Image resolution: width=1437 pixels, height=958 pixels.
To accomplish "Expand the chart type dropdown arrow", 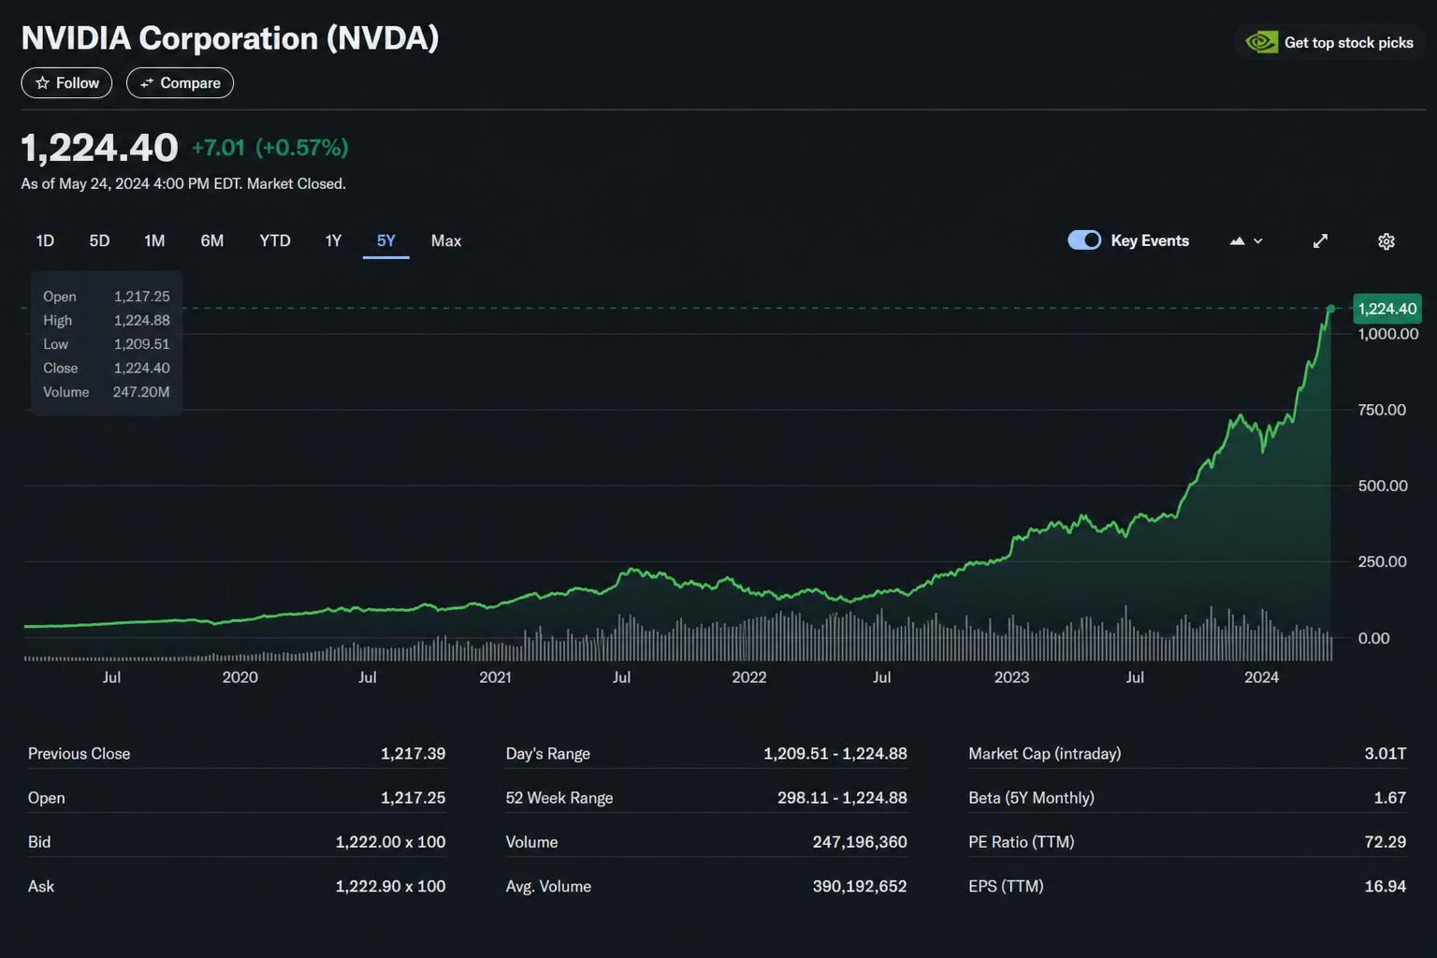I will pos(1258,241).
